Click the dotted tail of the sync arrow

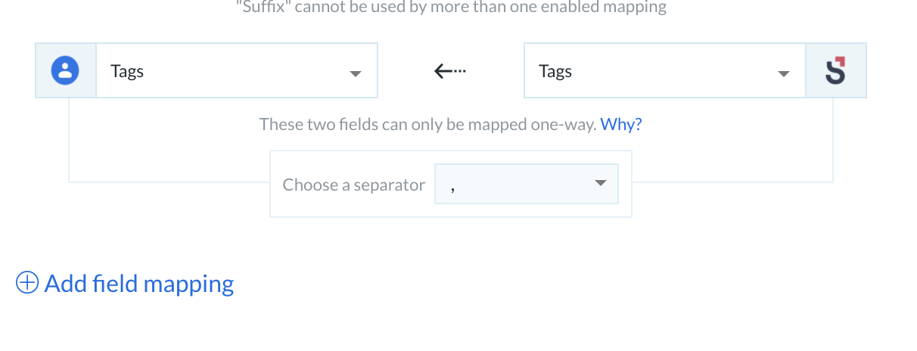459,71
